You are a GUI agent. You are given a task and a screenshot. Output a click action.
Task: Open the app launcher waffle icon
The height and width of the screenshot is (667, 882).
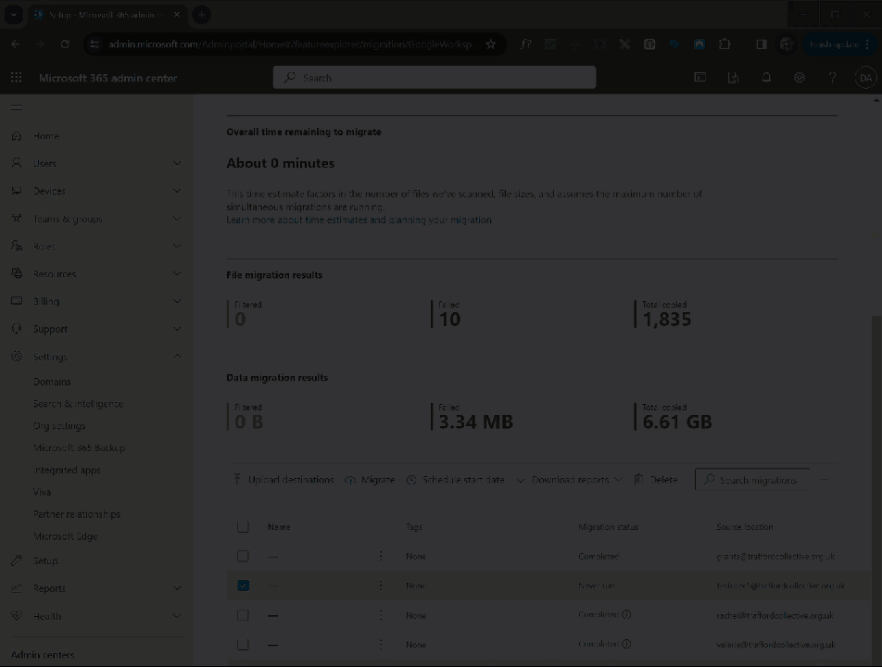(17, 78)
